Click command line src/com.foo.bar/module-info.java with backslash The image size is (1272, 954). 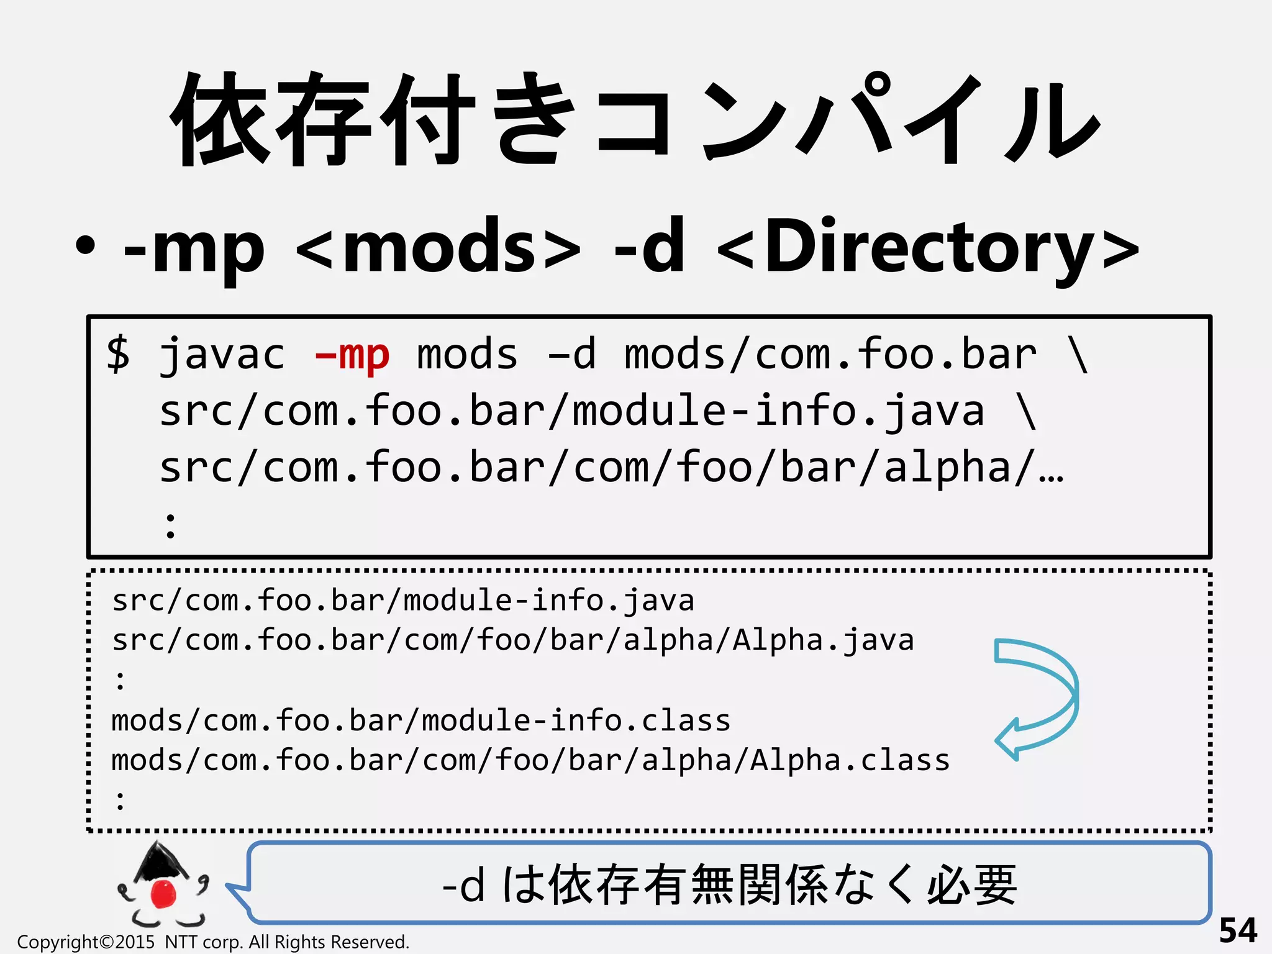click(x=598, y=412)
